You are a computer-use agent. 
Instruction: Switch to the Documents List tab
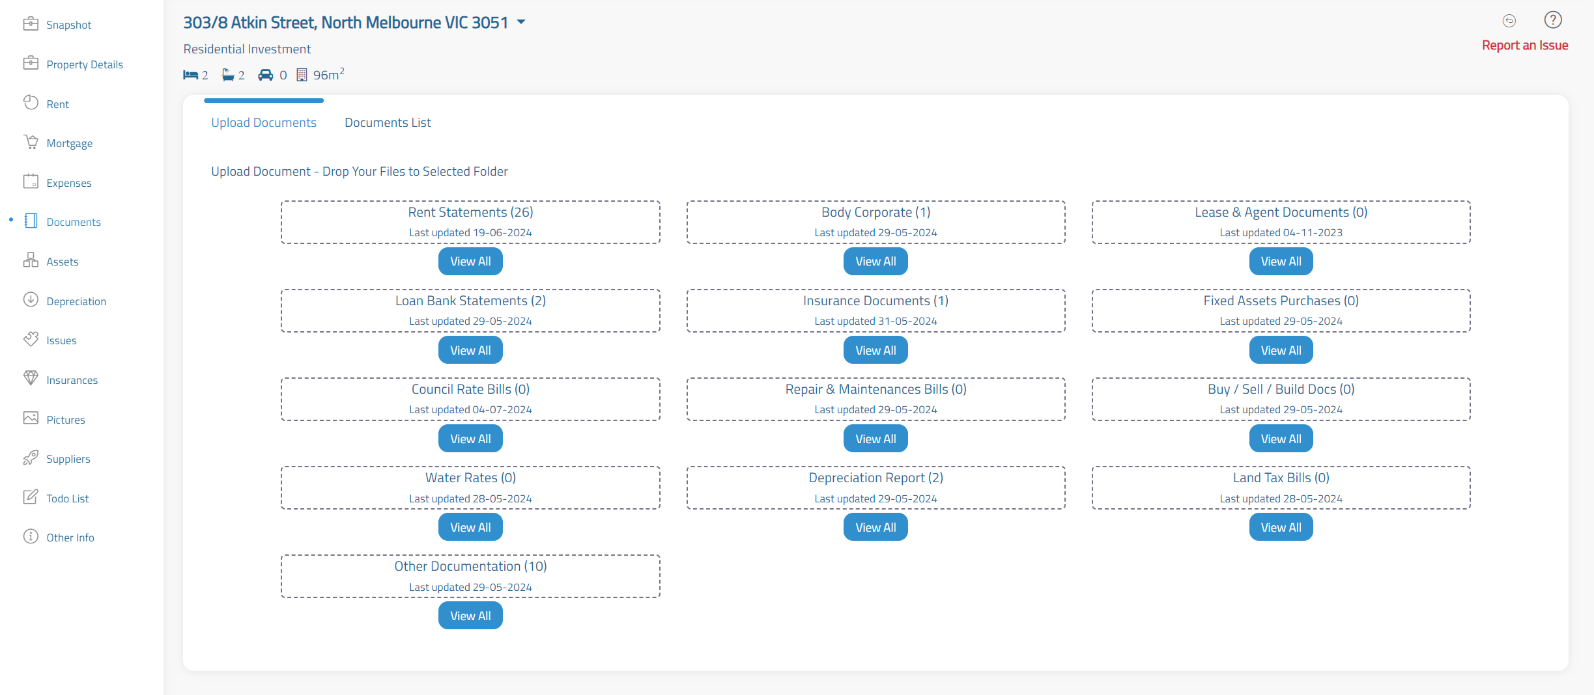pyautogui.click(x=388, y=123)
